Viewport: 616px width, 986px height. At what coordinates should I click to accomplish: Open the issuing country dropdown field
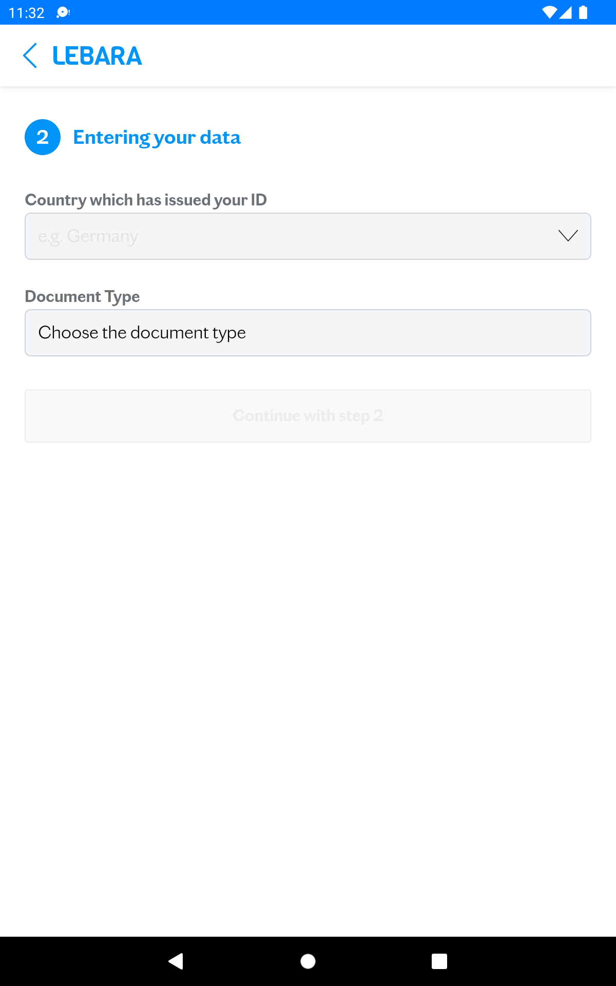[308, 236]
